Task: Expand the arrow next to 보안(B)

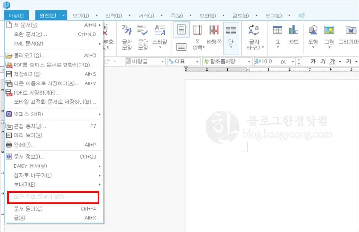Action: (x=224, y=16)
